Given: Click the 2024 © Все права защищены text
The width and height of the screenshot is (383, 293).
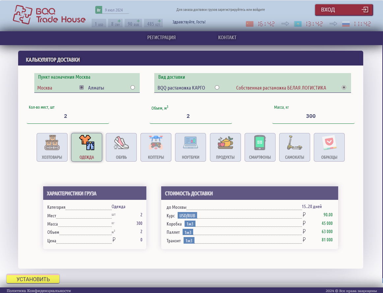Looking at the screenshot, I should coord(351,291).
